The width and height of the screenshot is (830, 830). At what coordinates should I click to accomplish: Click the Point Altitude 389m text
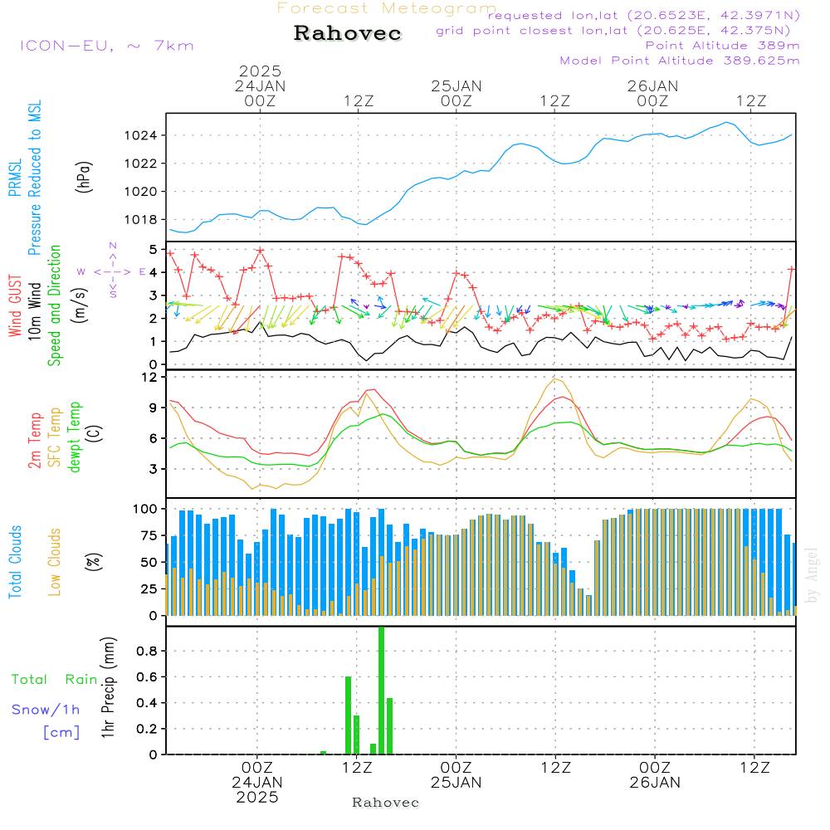[722, 46]
